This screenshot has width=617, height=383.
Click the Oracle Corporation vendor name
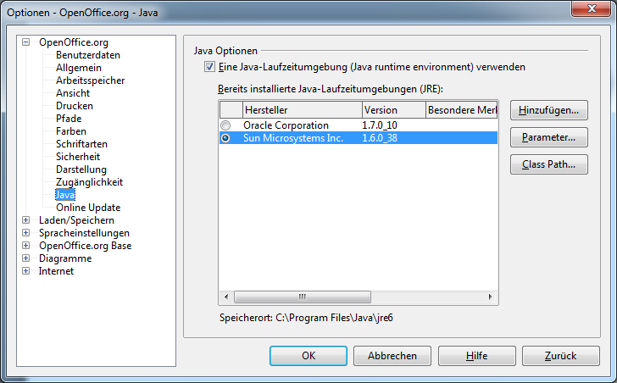point(286,125)
